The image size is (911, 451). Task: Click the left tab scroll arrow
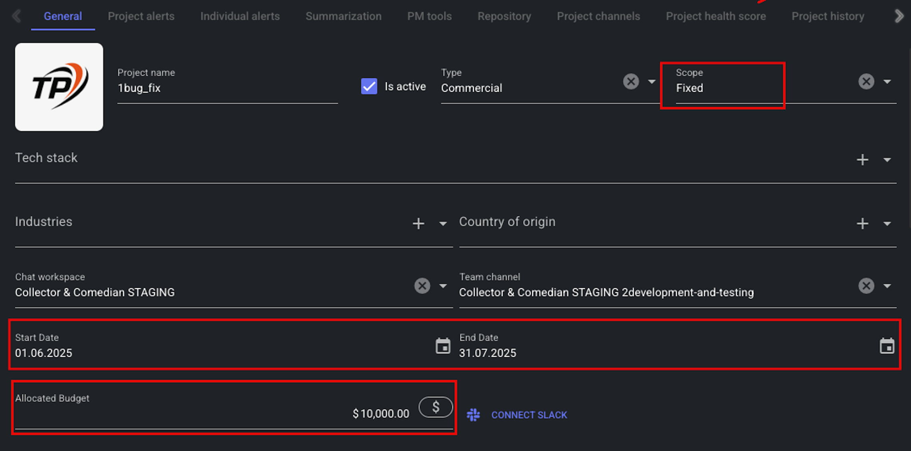pos(16,16)
